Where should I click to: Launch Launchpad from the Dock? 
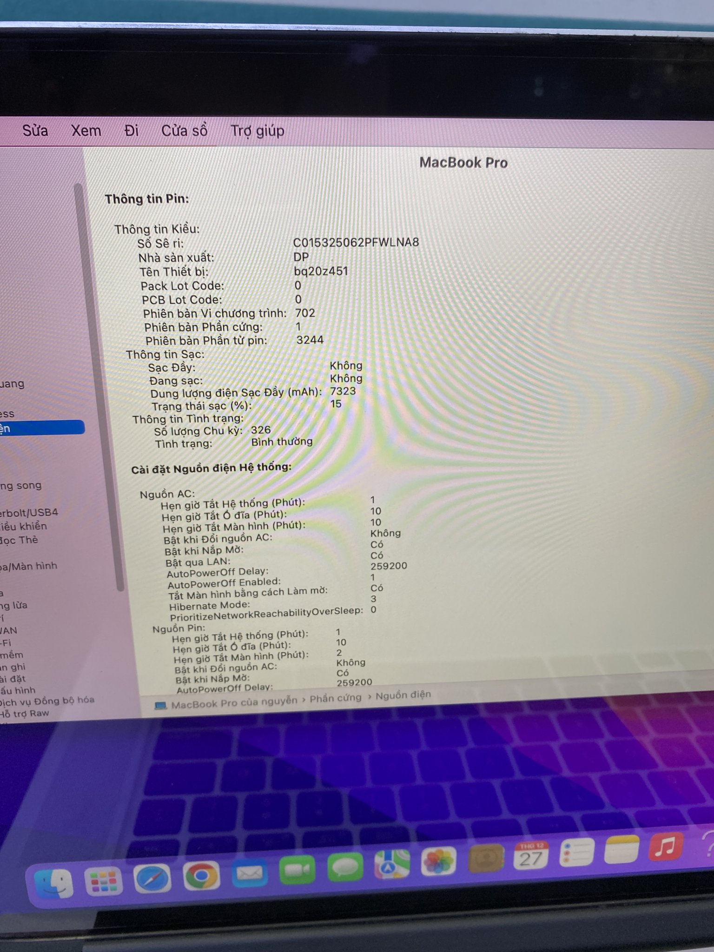tap(103, 881)
